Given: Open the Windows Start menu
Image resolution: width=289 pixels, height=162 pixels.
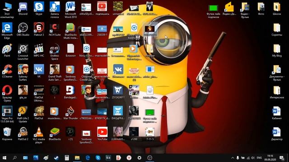Looking at the screenshot, I should [5, 157].
